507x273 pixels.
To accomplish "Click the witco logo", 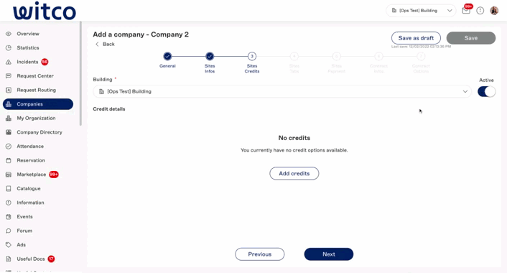I will tap(45, 11).
